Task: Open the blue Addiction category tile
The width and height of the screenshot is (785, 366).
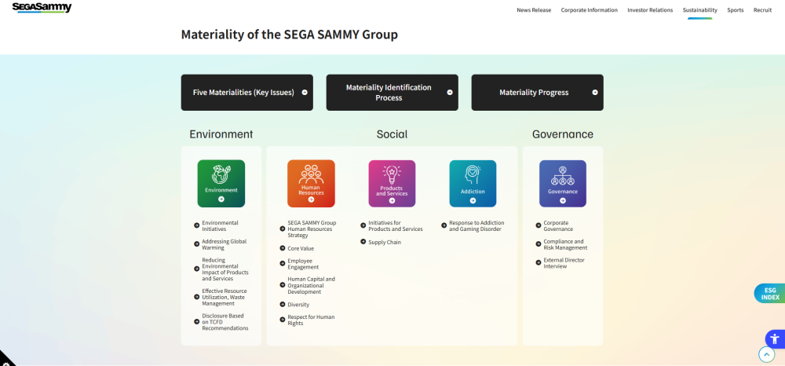Action: coord(473,183)
